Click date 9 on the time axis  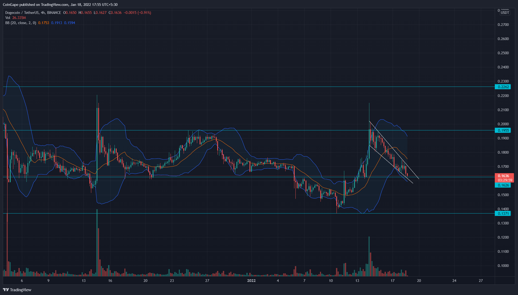click(x=48, y=281)
